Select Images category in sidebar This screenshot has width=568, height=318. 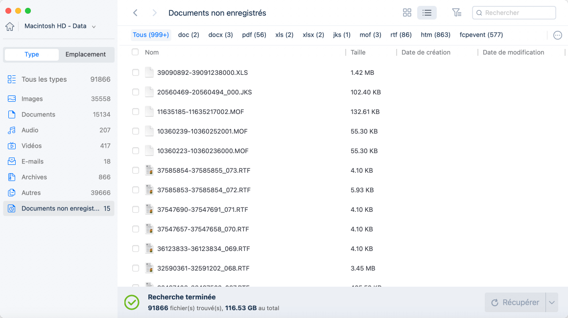tap(32, 99)
